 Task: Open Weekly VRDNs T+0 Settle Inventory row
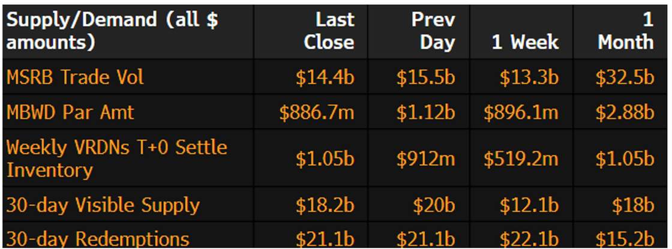pyautogui.click(x=117, y=158)
